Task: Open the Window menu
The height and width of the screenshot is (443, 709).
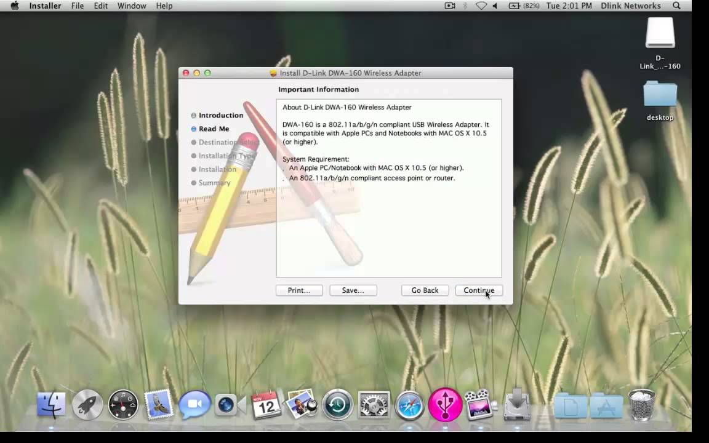Action: [132, 6]
